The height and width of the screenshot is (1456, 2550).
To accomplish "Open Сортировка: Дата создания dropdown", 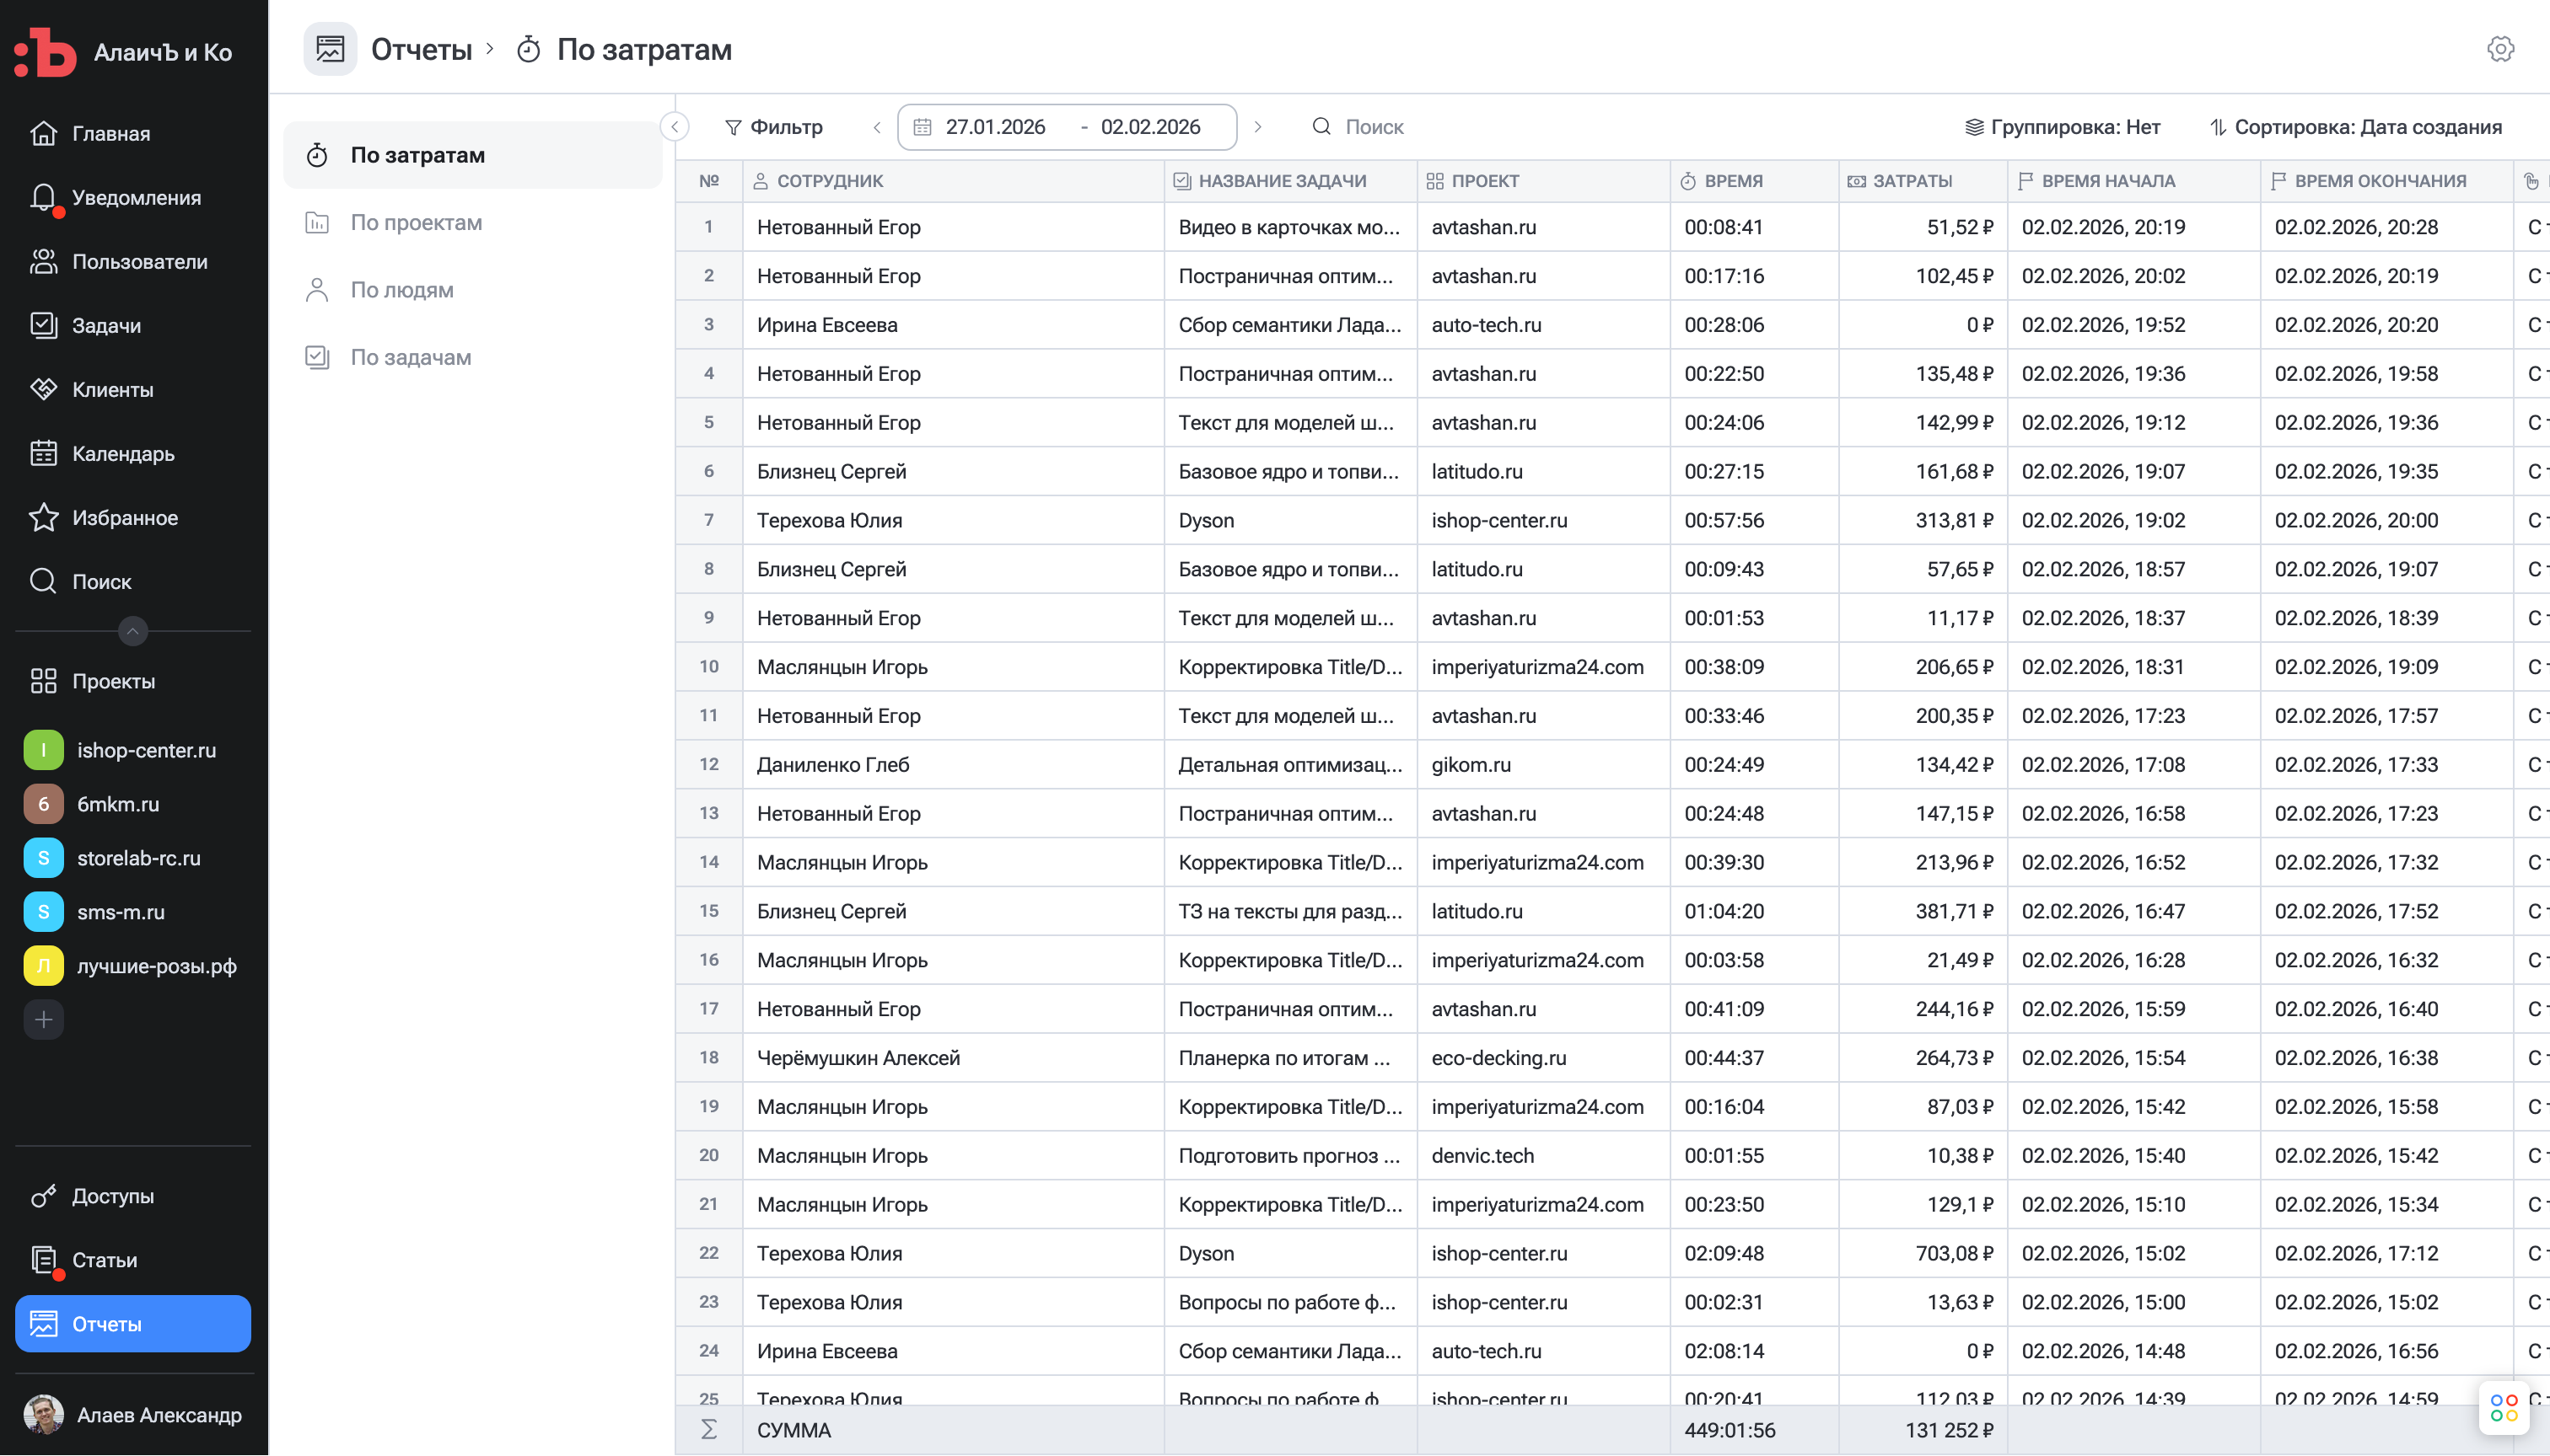I will (x=2355, y=127).
